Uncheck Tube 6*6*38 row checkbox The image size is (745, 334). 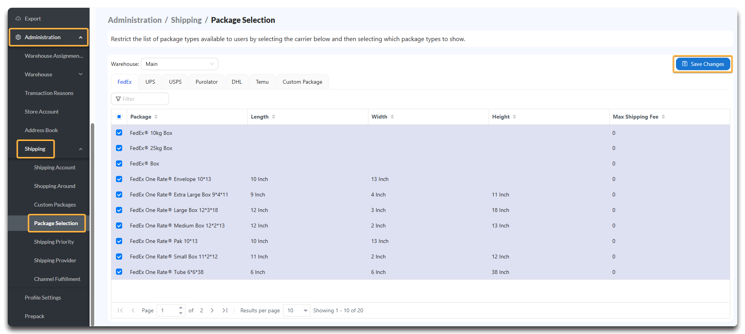tap(119, 272)
